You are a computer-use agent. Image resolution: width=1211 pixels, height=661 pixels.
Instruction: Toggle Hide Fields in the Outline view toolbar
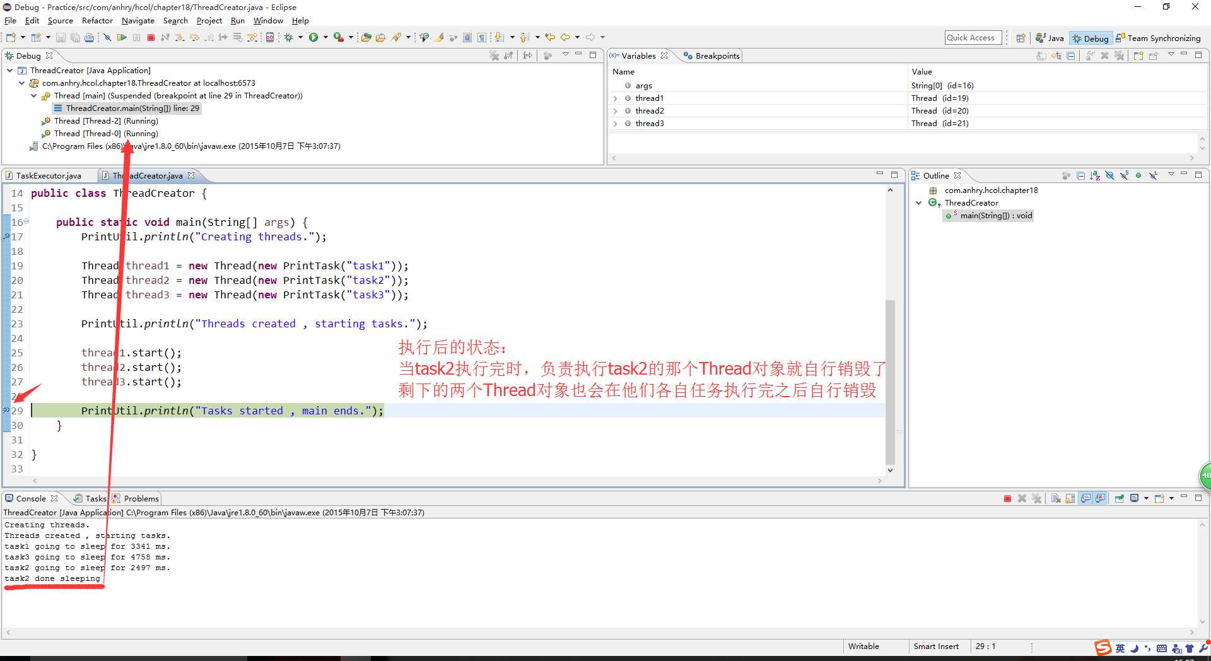[x=1109, y=175]
